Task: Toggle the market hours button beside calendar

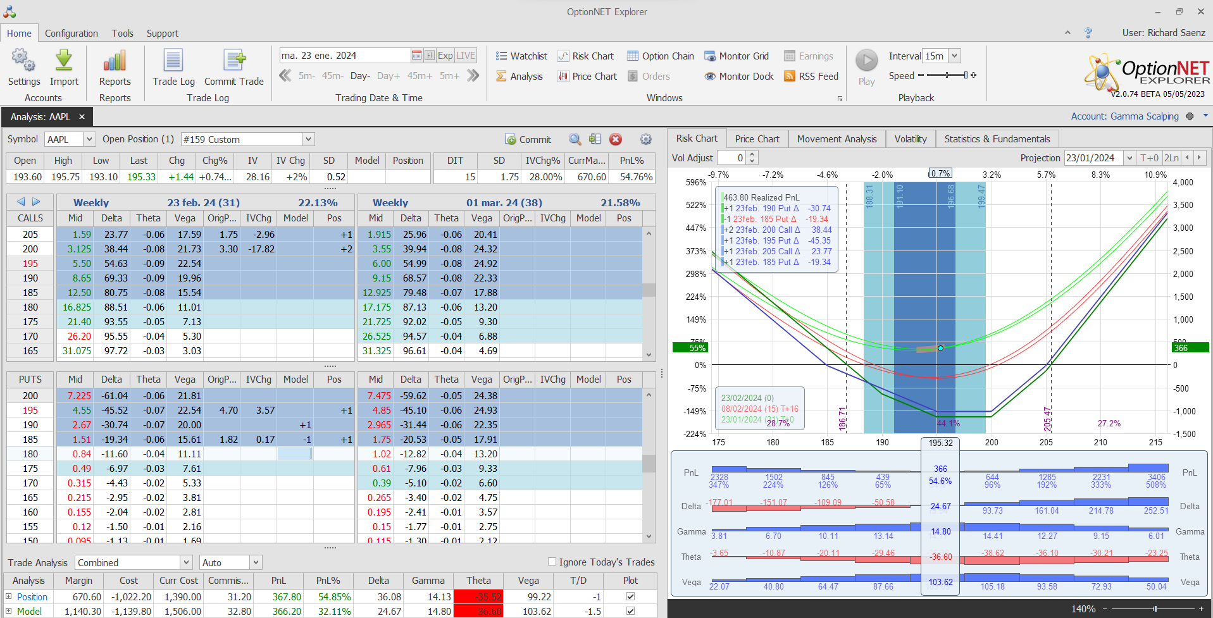Action: pyautogui.click(x=430, y=56)
